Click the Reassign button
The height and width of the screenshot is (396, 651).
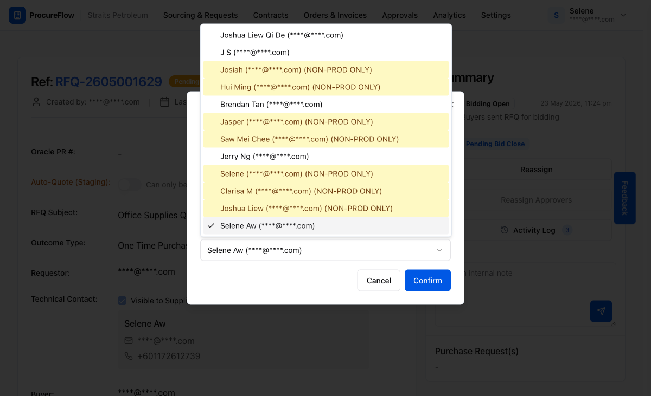(536, 170)
